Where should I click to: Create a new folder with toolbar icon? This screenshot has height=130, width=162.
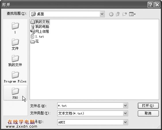coord(125,14)
